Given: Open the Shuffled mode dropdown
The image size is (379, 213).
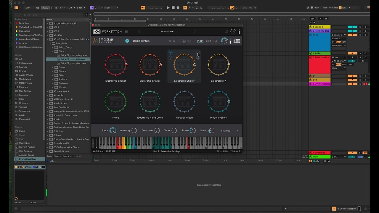Looking at the screenshot, I should (x=229, y=130).
